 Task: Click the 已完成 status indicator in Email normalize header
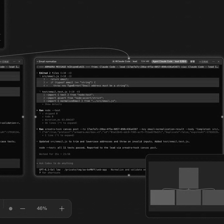(x=204, y=62)
